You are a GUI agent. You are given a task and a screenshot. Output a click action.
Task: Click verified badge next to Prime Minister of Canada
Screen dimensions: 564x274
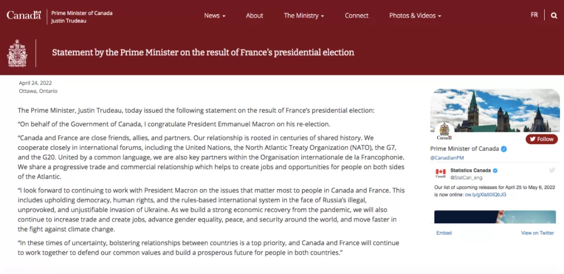pyautogui.click(x=504, y=149)
